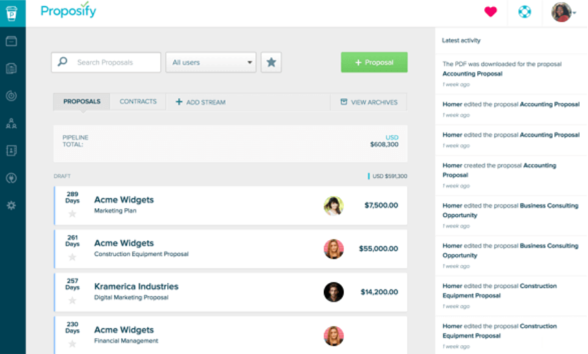Star the Acme Widgets Marketing Plan proposal
This screenshot has width=588, height=354.
(x=72, y=214)
